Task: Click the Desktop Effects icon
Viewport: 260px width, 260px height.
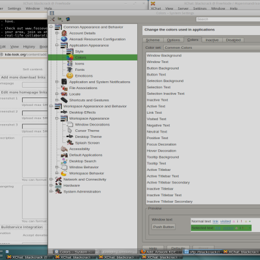Action: click(x=64, y=112)
